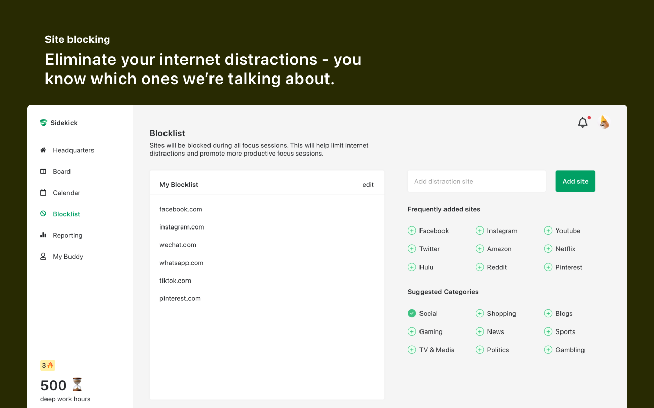
Task: Open the Blocklist sidebar menu item
Action: click(x=66, y=214)
